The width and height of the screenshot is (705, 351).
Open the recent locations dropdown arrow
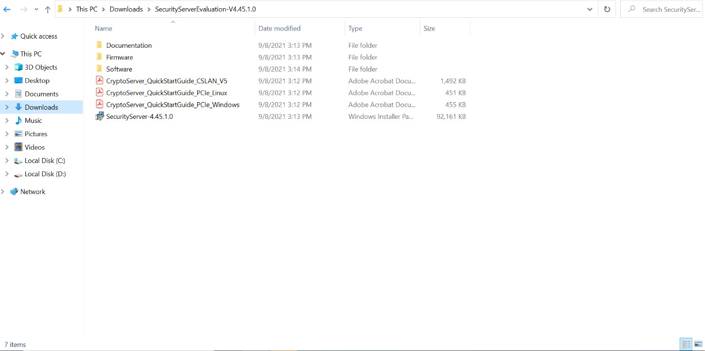(x=36, y=10)
